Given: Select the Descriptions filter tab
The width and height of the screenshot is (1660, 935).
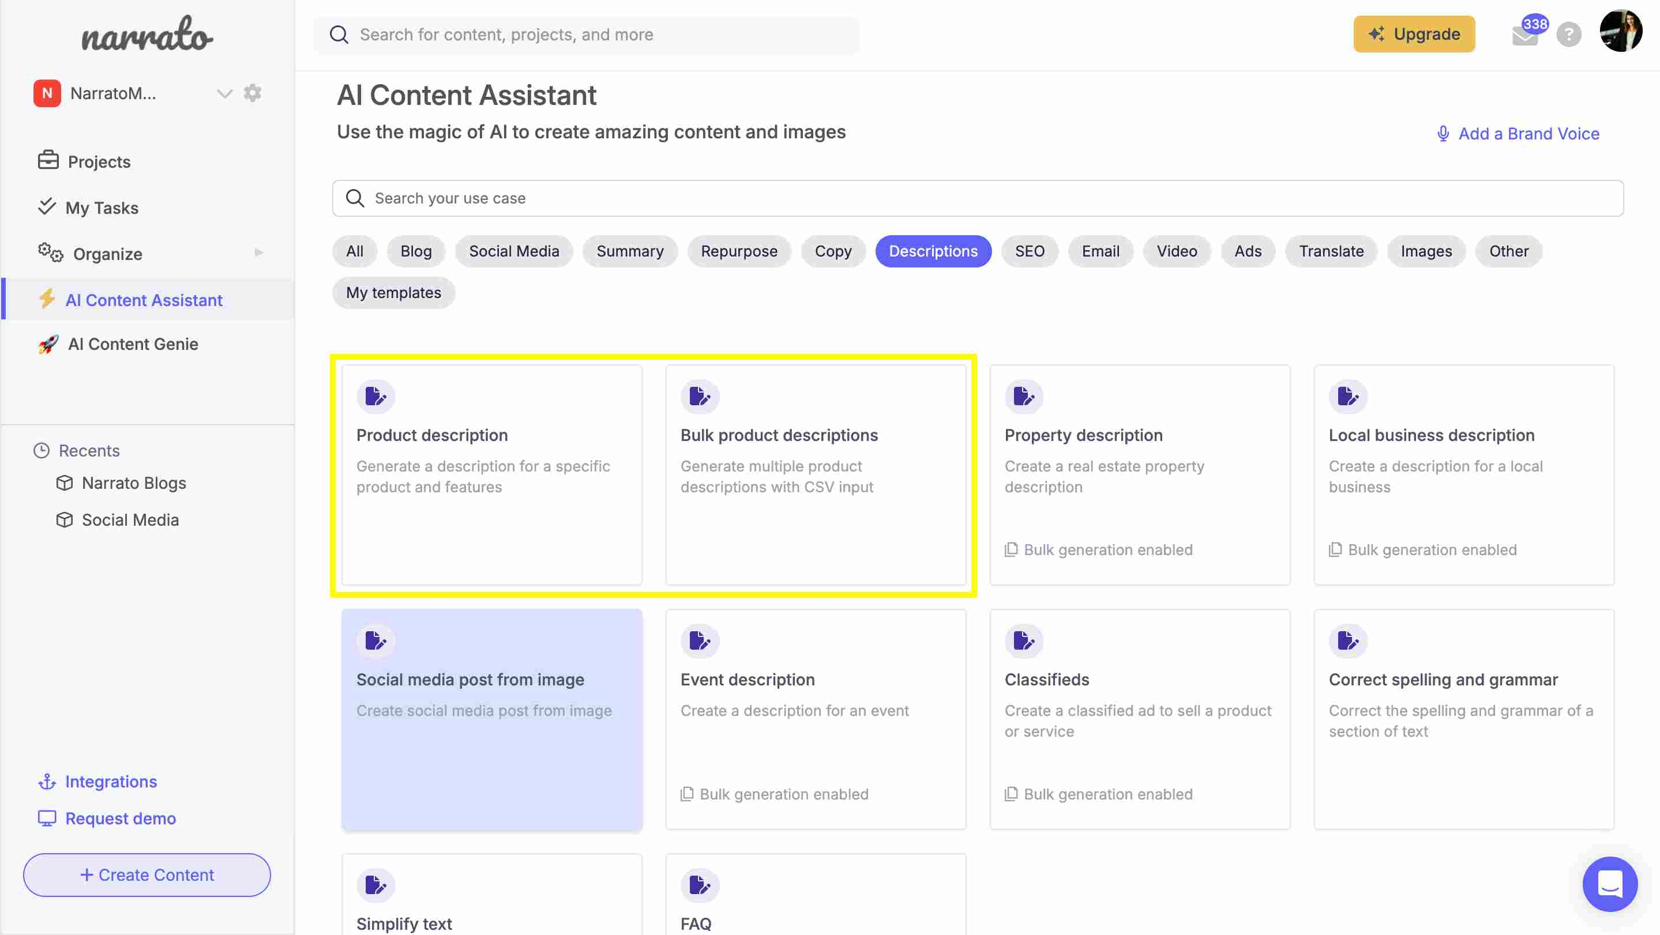Looking at the screenshot, I should [x=933, y=251].
